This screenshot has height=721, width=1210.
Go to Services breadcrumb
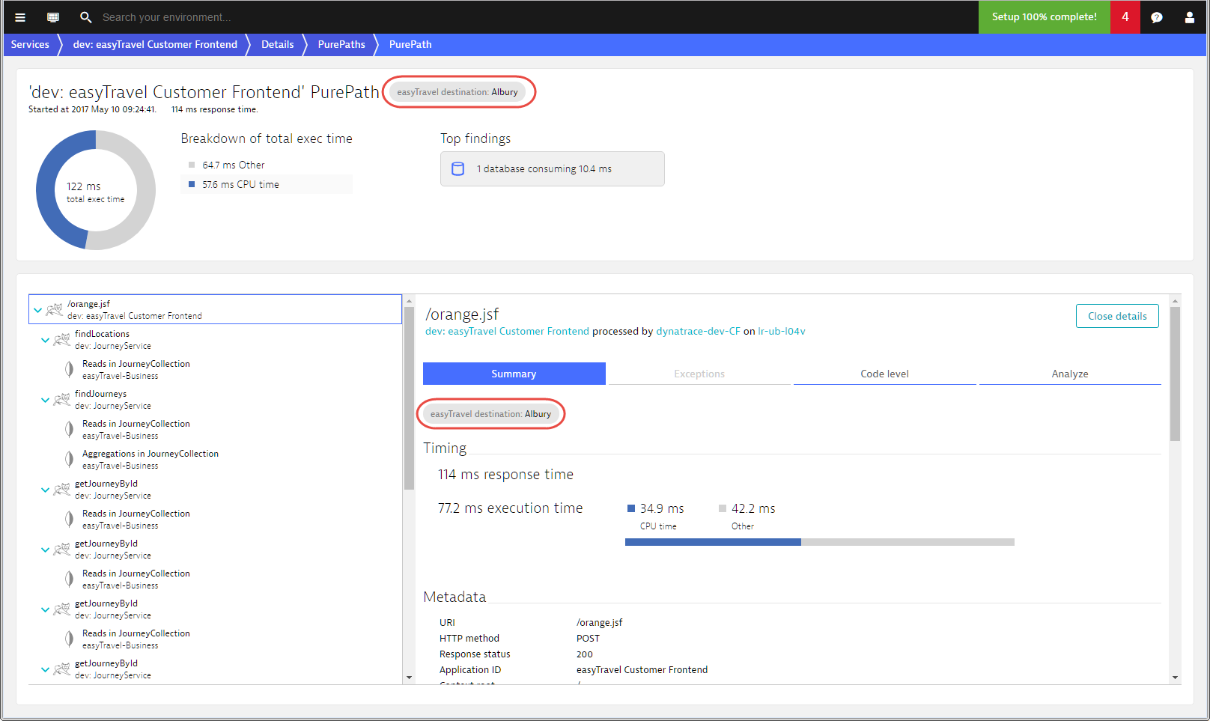click(x=30, y=44)
